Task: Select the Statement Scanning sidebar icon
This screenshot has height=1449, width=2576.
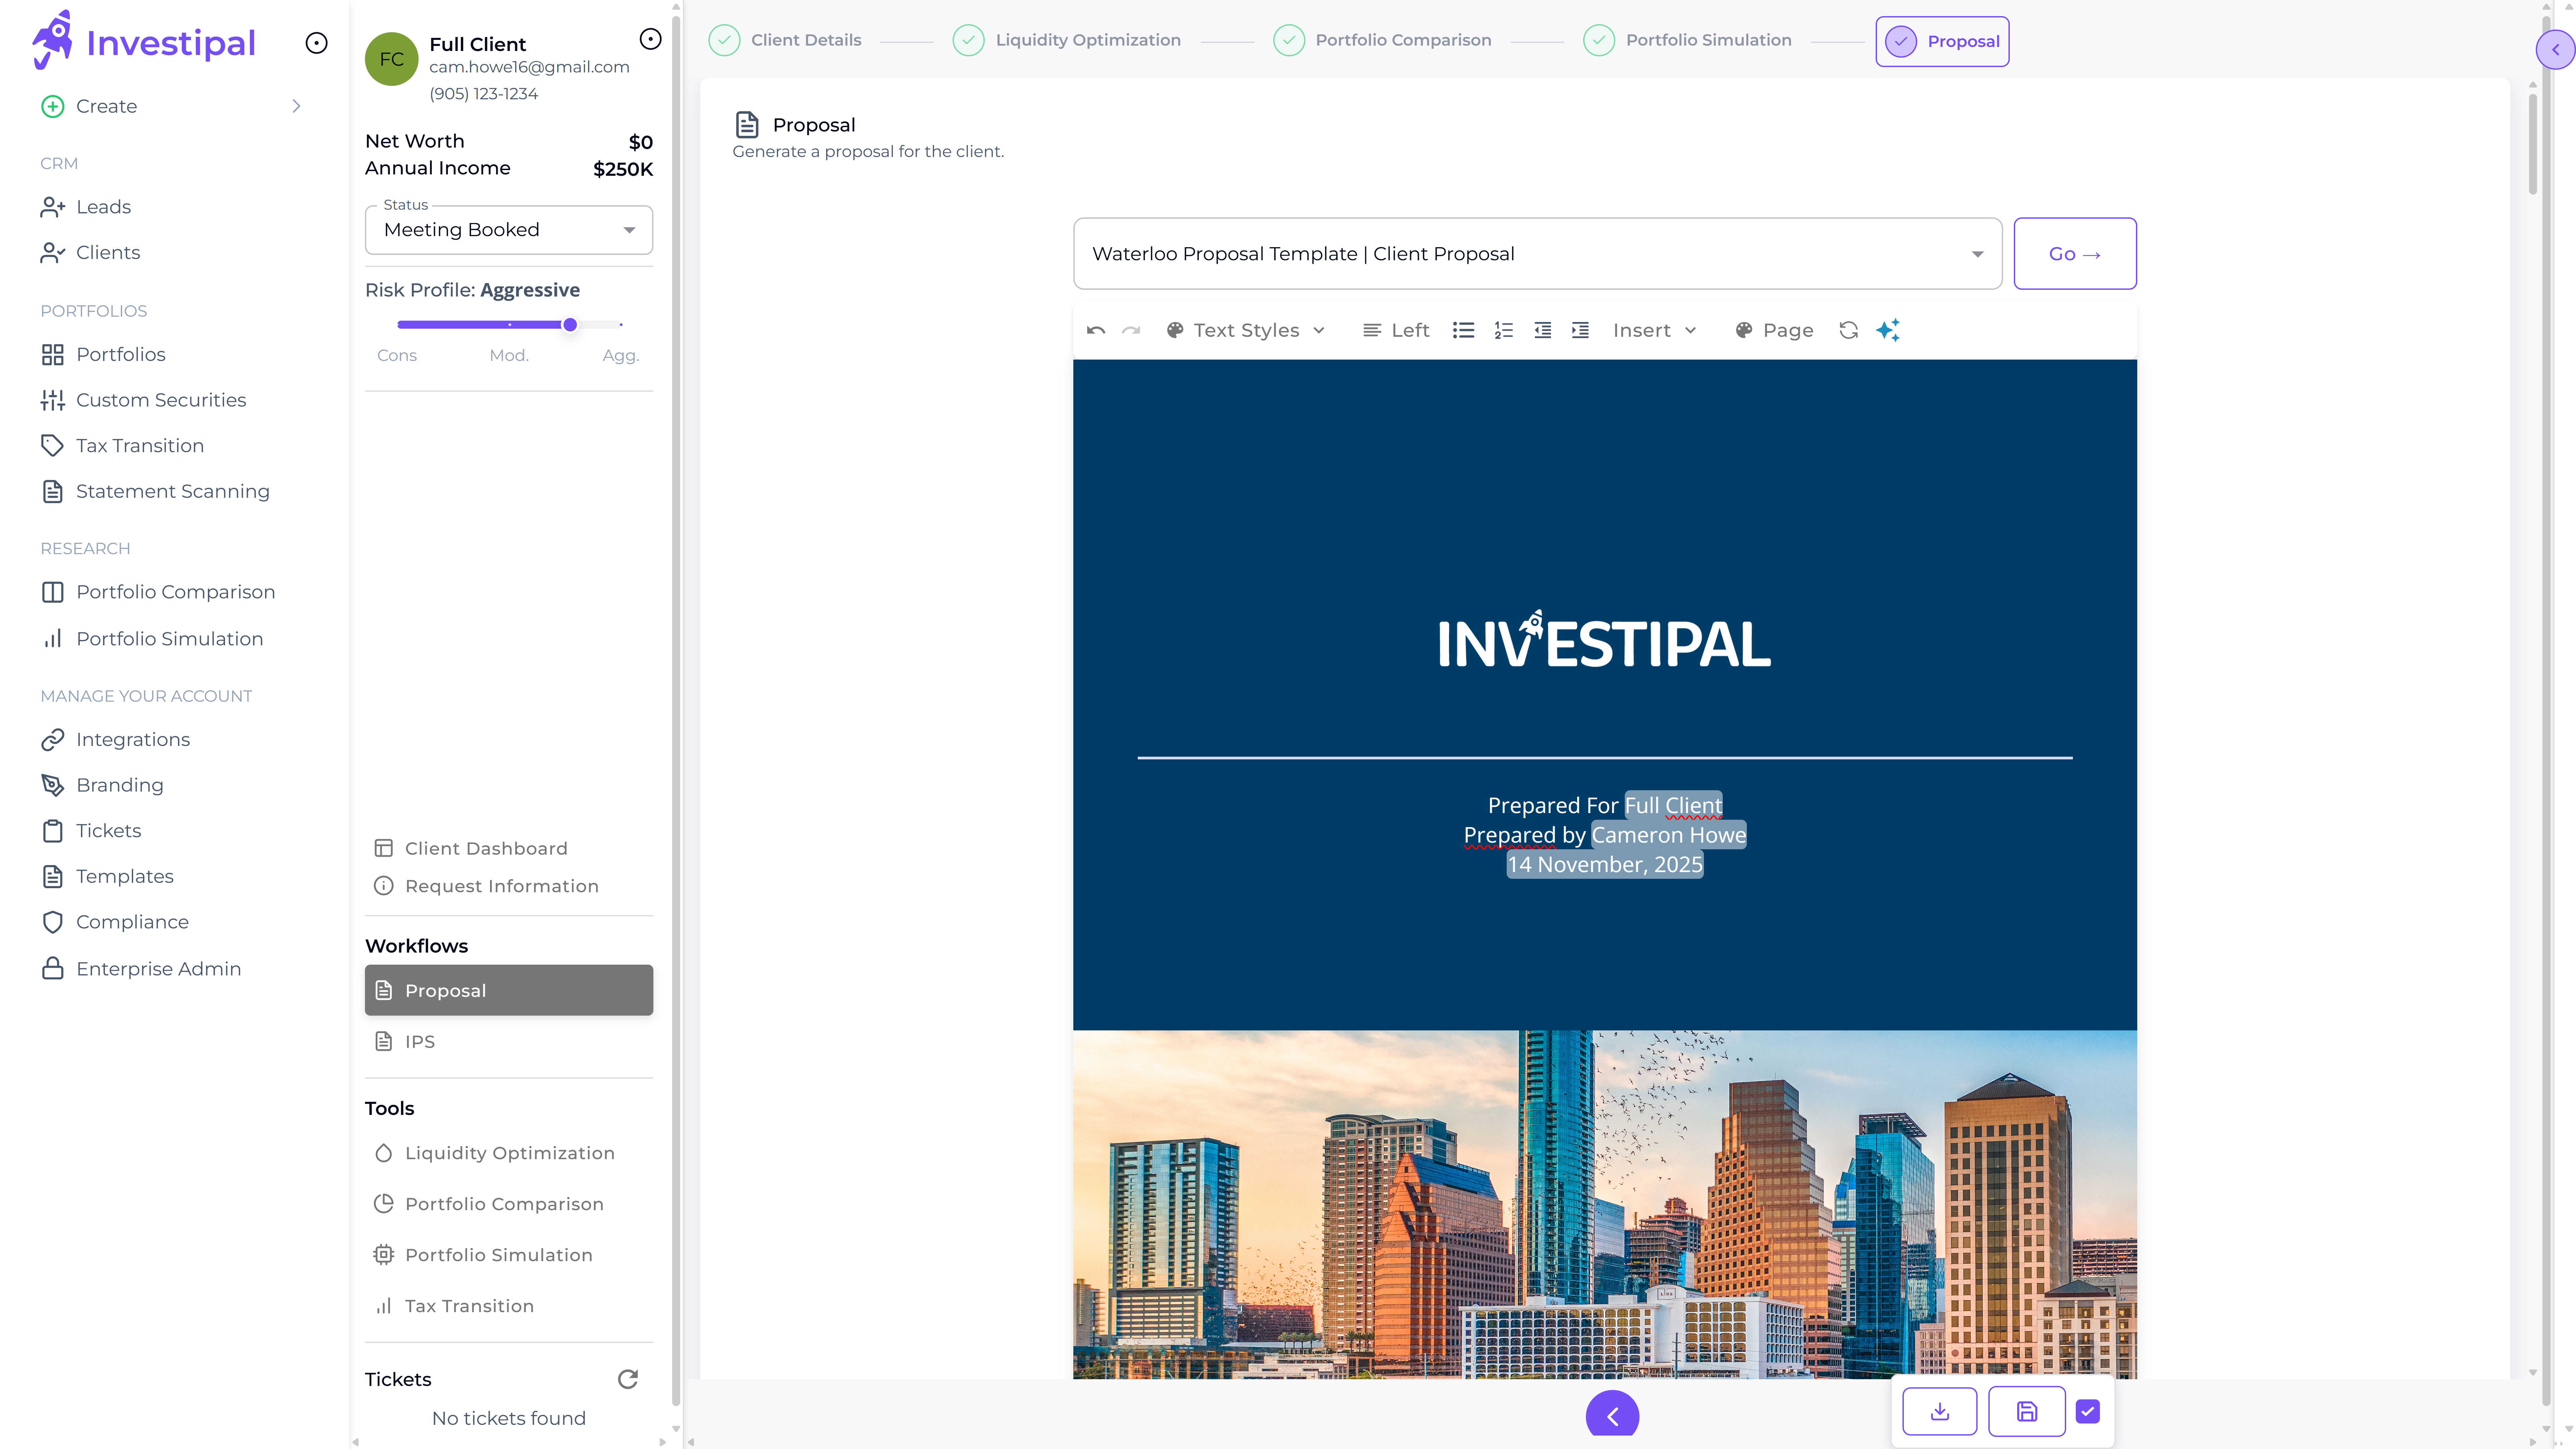Action: (53, 491)
